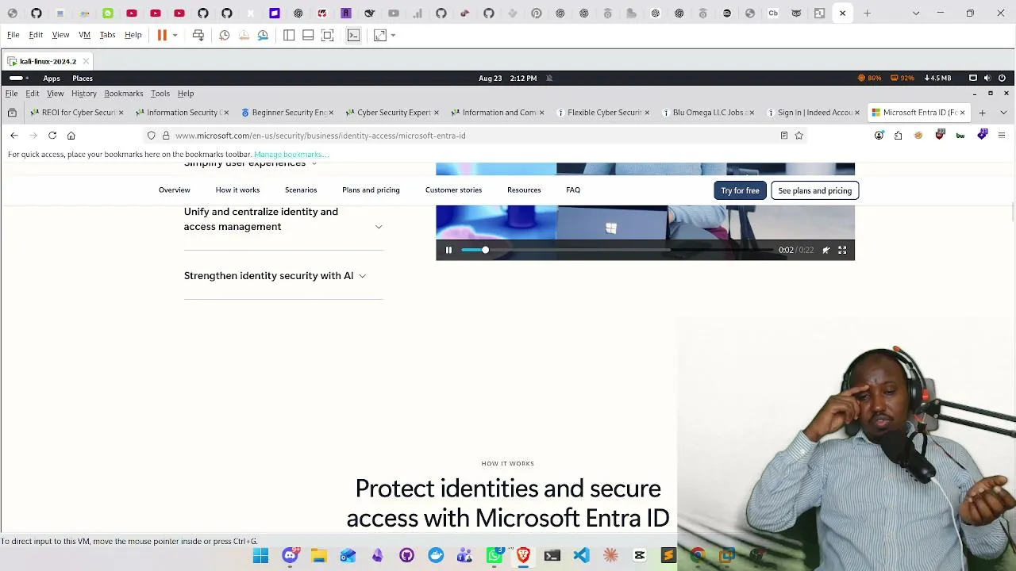This screenshot has width=1016, height=571.
Task: Reload the current Firefox page
Action: [x=52, y=136]
